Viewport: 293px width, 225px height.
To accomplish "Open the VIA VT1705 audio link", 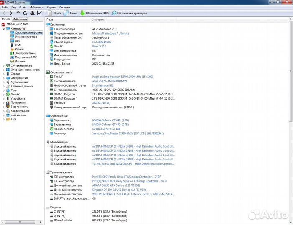I will [133, 164].
